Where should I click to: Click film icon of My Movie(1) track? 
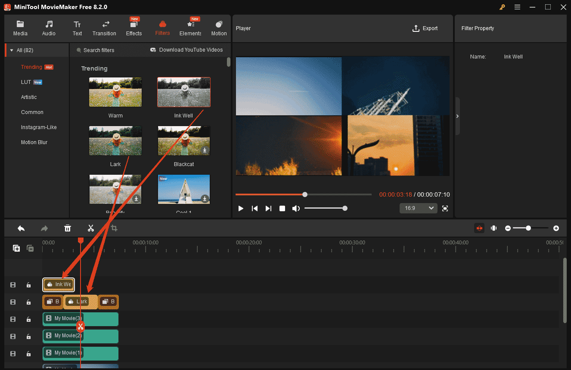coord(13,354)
